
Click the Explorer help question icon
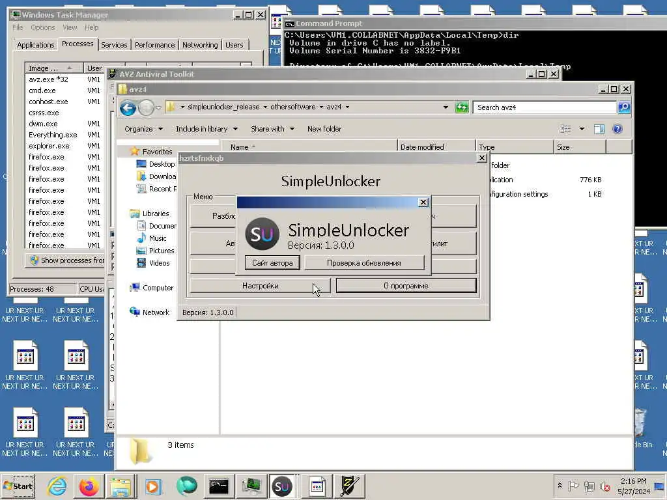[617, 129]
